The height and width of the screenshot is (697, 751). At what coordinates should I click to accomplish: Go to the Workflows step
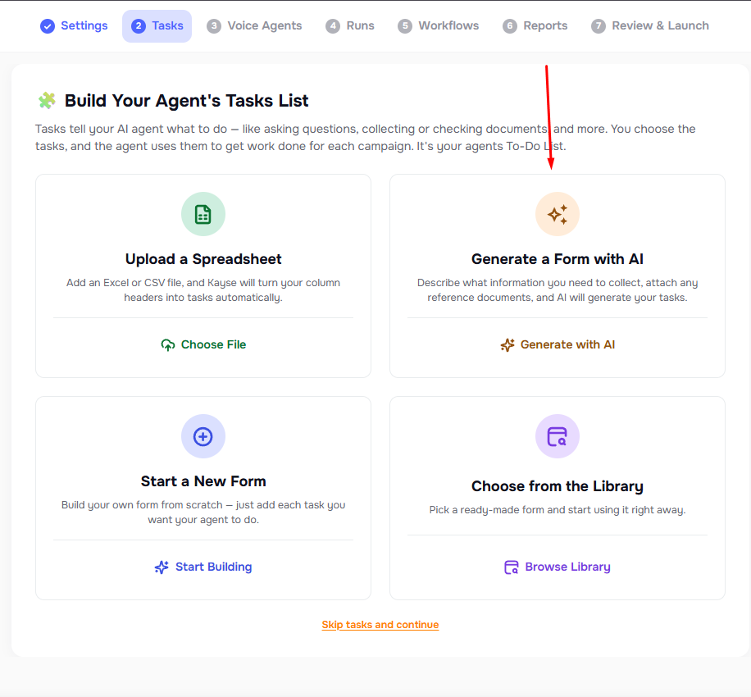click(x=438, y=25)
